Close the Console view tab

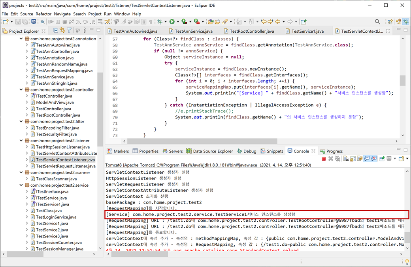tap(313, 151)
